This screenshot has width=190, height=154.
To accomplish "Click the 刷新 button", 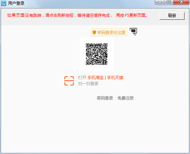I will coord(172,16).
